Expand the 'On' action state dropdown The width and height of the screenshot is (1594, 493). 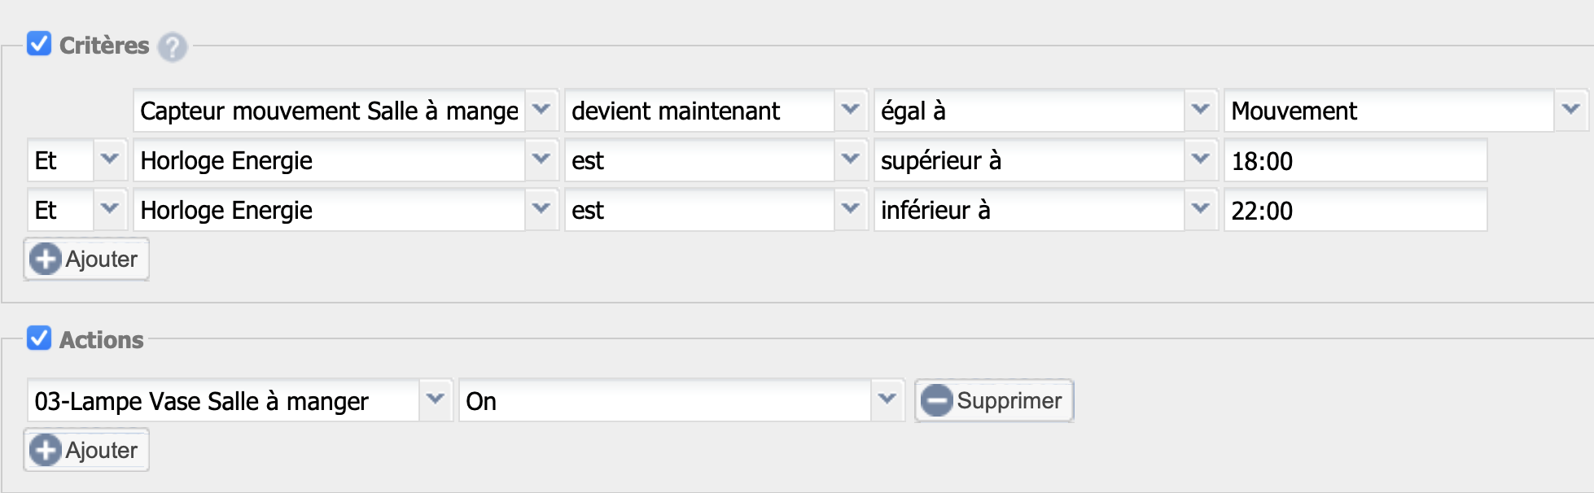tap(681, 400)
